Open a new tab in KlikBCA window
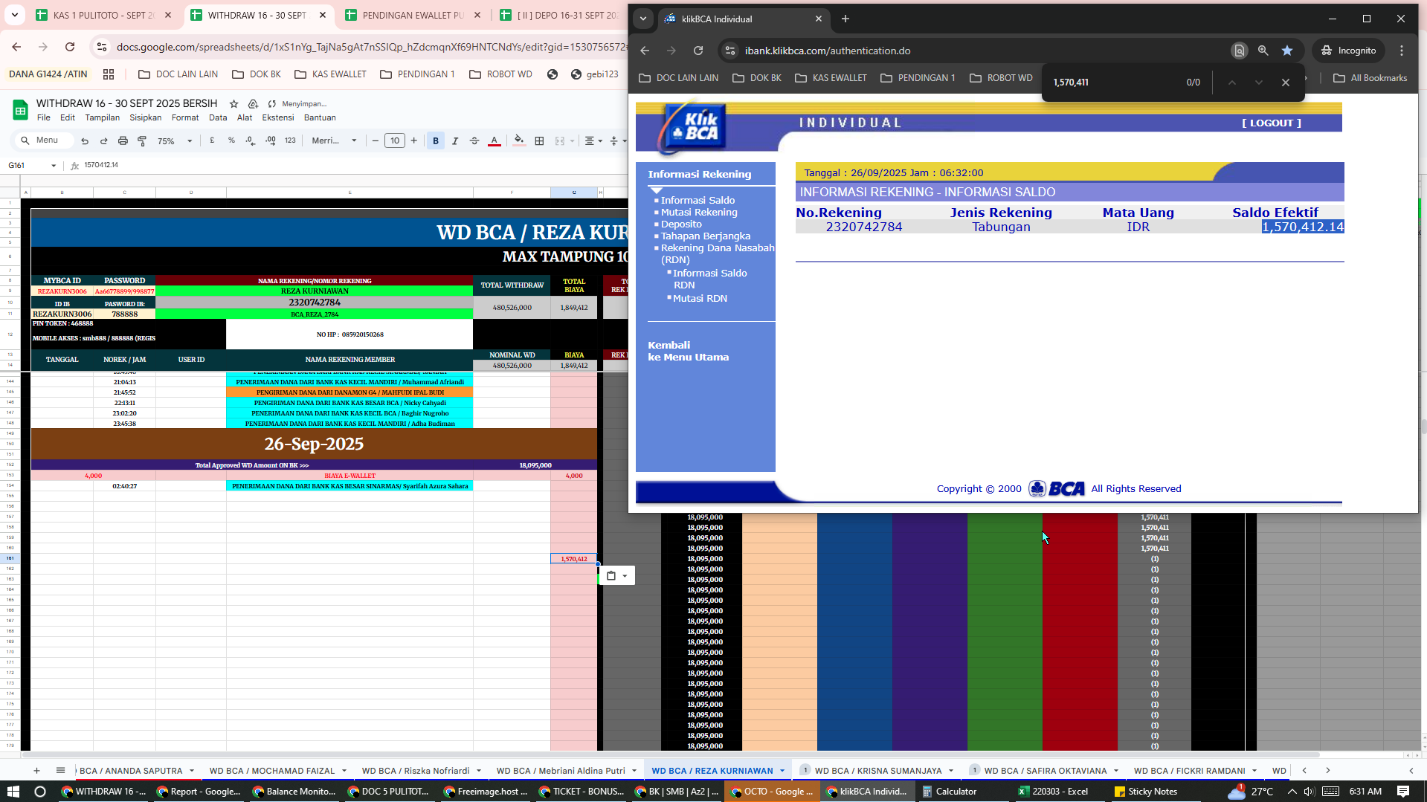 845,19
